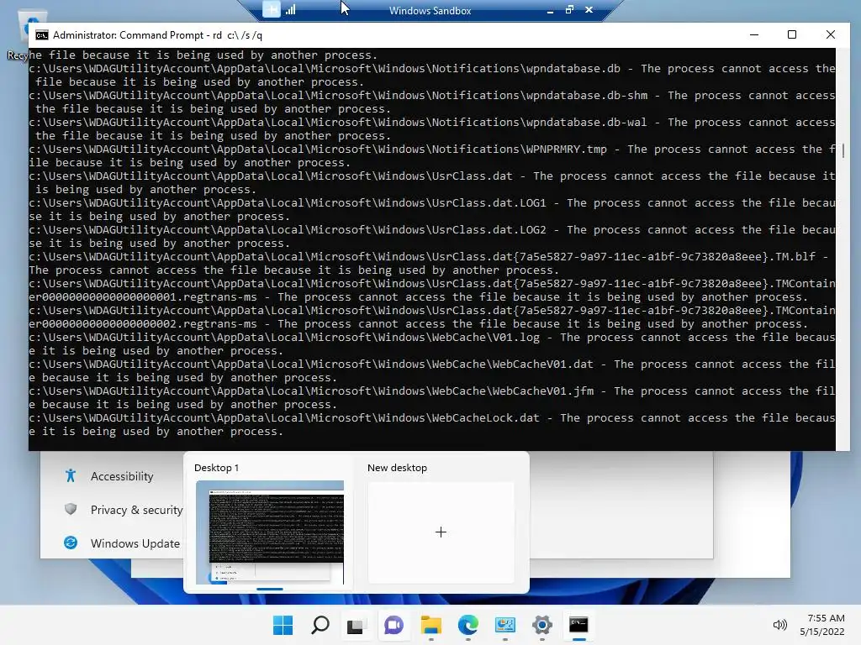Image resolution: width=861 pixels, height=645 pixels.
Task: Click the Task View taskbar button
Action: pos(356,625)
